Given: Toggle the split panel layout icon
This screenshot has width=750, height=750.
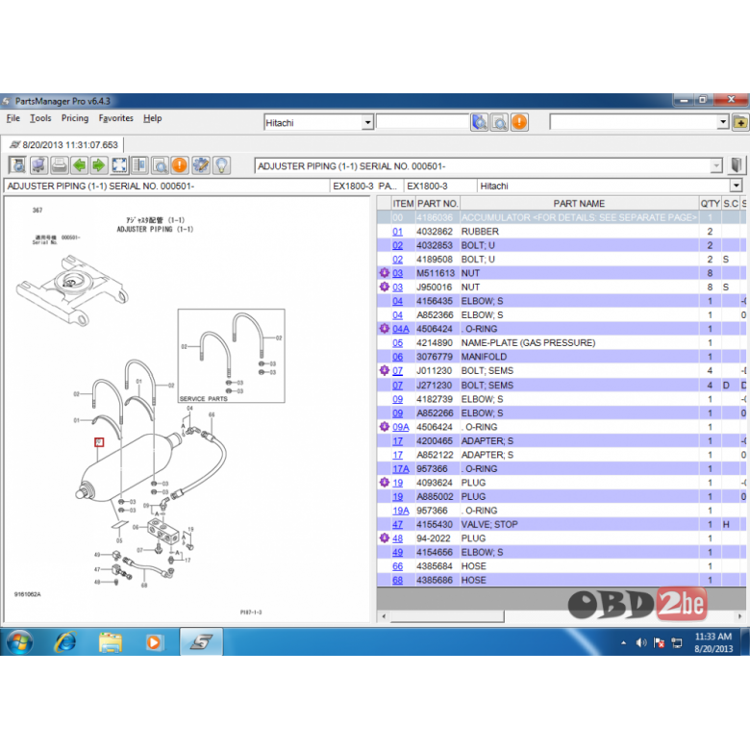Looking at the screenshot, I should [139, 165].
